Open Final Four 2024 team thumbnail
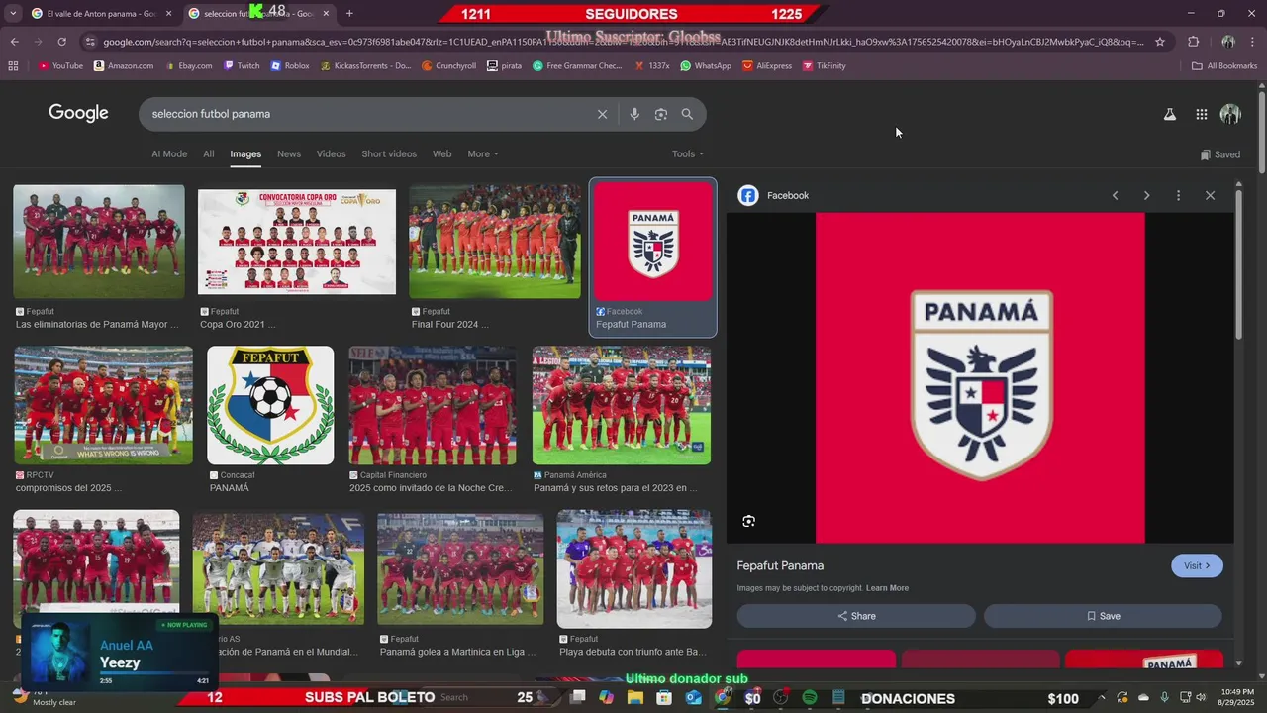The width and height of the screenshot is (1267, 713). (x=495, y=242)
